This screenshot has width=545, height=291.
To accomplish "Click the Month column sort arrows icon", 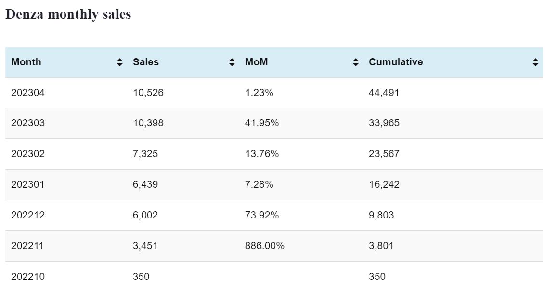I will coord(119,62).
